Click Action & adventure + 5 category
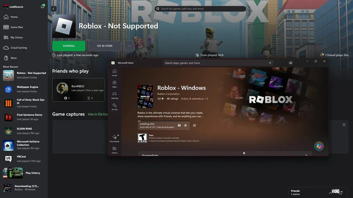This screenshot has height=198, width=353. (195, 99)
